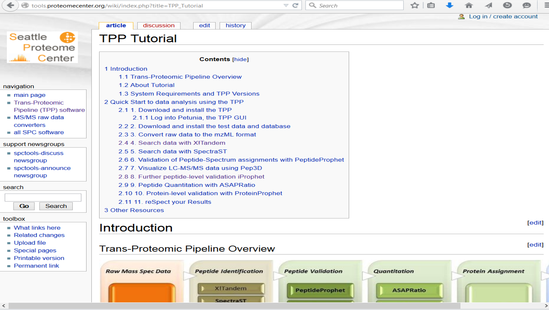549x310 pixels.
Task: Click the sync circle icon in toolbar
Action: pos(507,5)
